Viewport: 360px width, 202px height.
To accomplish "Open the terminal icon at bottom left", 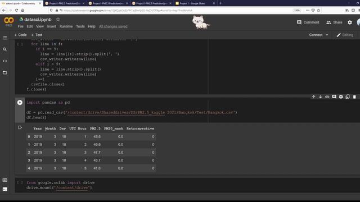I will [x=5, y=189].
